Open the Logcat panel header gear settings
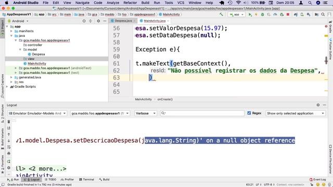This screenshot has height=187, width=333. (x=318, y=105)
